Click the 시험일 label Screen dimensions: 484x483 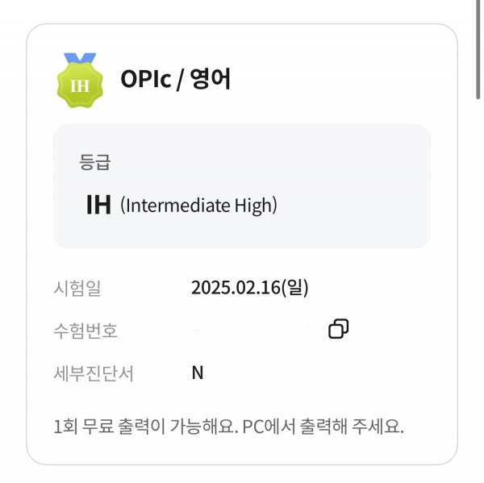click(77, 288)
